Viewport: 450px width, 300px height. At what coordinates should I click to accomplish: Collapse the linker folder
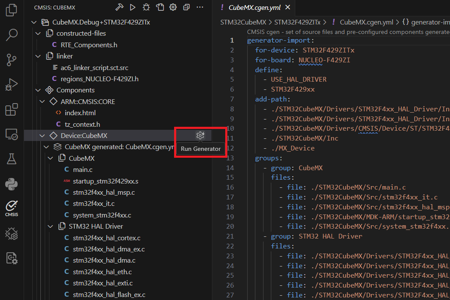(38, 56)
